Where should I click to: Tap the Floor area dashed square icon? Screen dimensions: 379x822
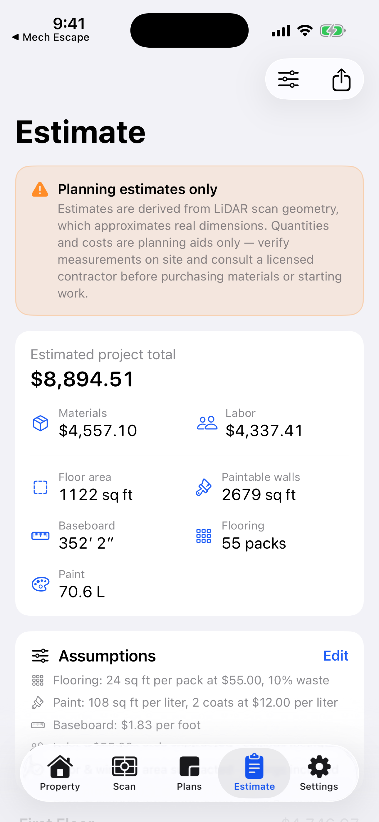pos(41,487)
